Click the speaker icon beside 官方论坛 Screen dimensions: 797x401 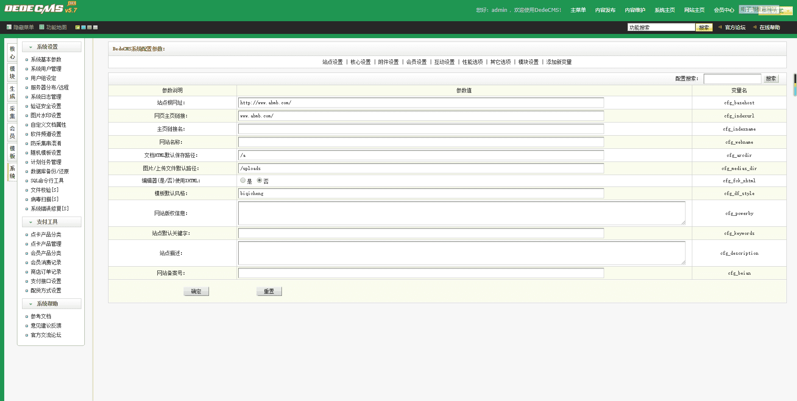(720, 27)
